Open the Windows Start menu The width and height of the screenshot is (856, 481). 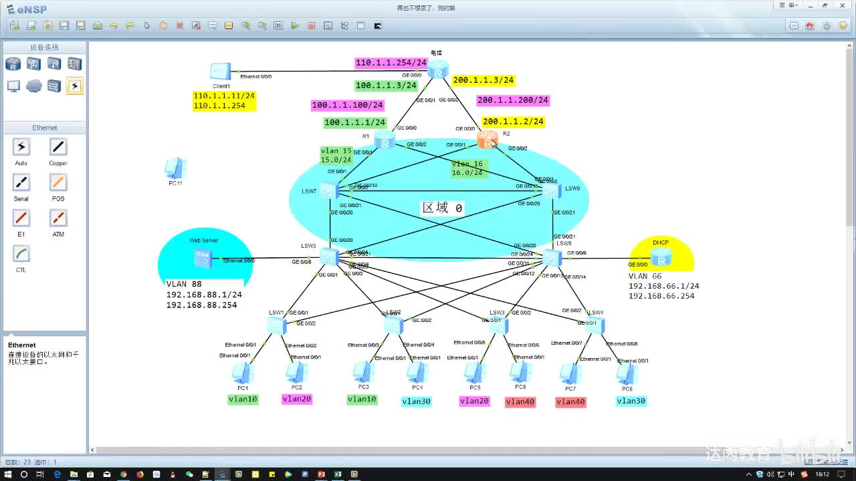click(7, 474)
